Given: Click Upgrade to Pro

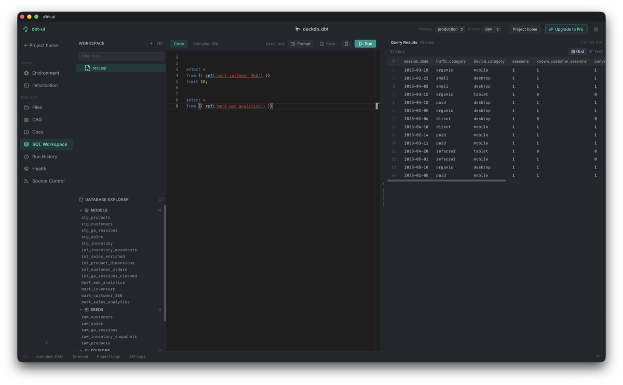Looking at the screenshot, I should tap(566, 29).
